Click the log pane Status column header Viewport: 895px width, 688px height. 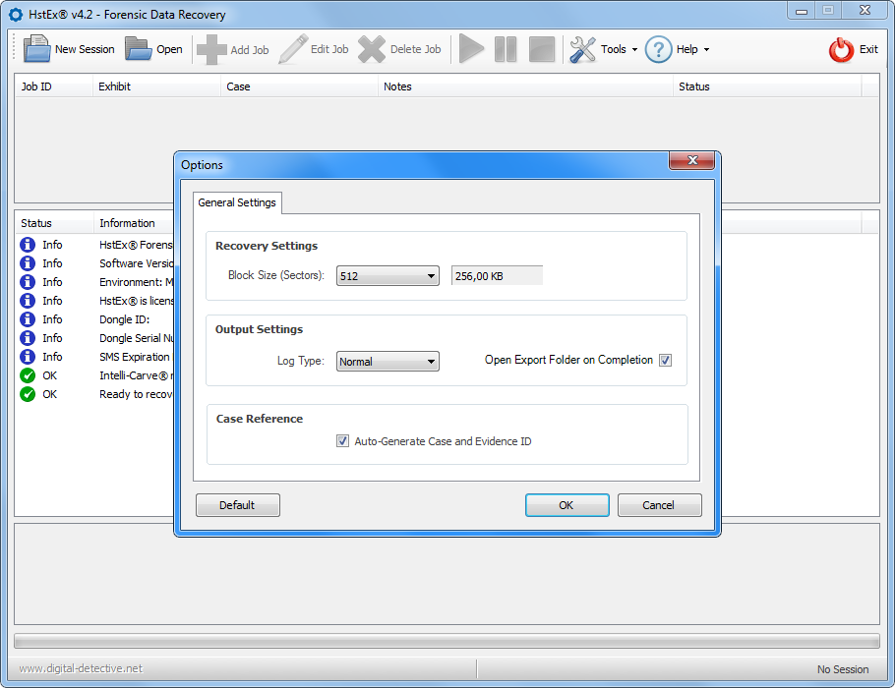(54, 223)
